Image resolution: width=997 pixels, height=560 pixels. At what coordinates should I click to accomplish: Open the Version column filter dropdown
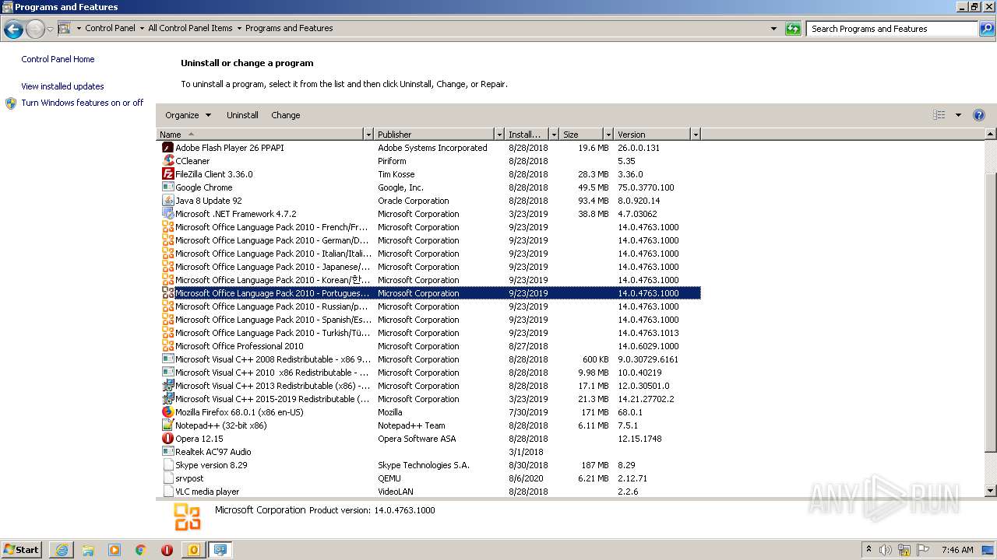click(x=696, y=135)
